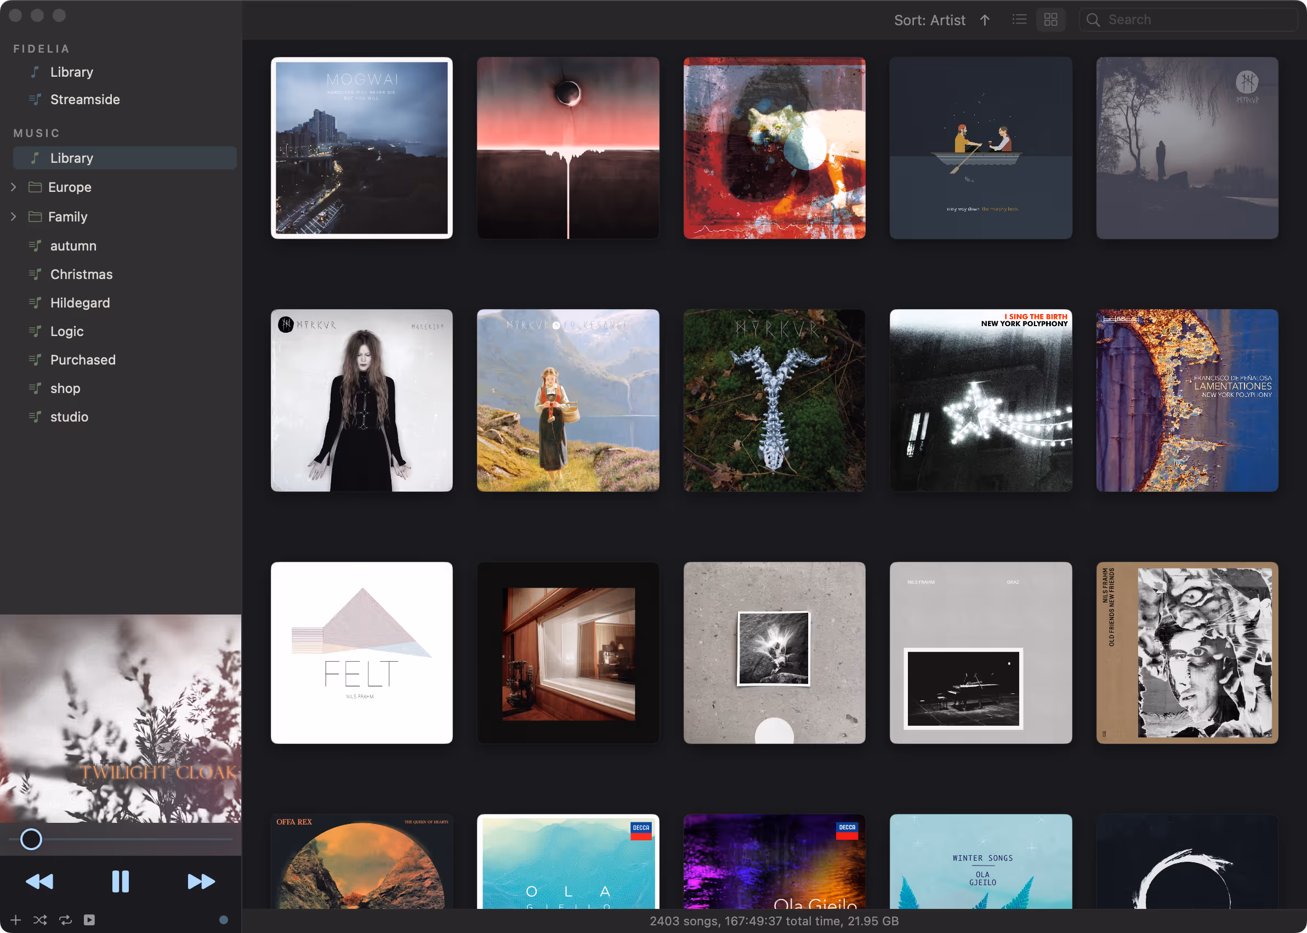
Task: Skip to next track
Action: pos(202,881)
